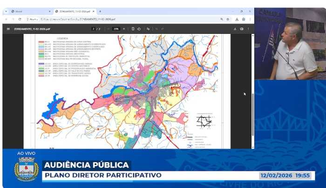This screenshot has width=326, height=188.
Task: Download the PDF from viewer toolbar
Action: pos(235,29)
